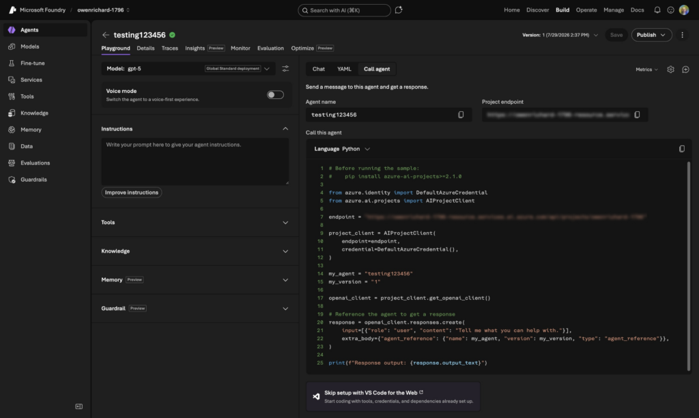Open the more options kebab menu

[x=682, y=35]
